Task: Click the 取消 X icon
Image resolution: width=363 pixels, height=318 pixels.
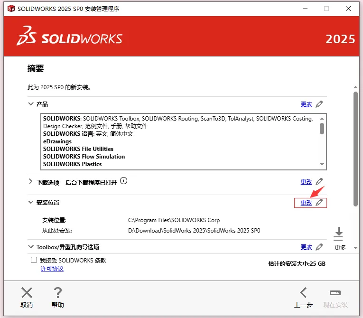Action: pyautogui.click(x=27, y=292)
